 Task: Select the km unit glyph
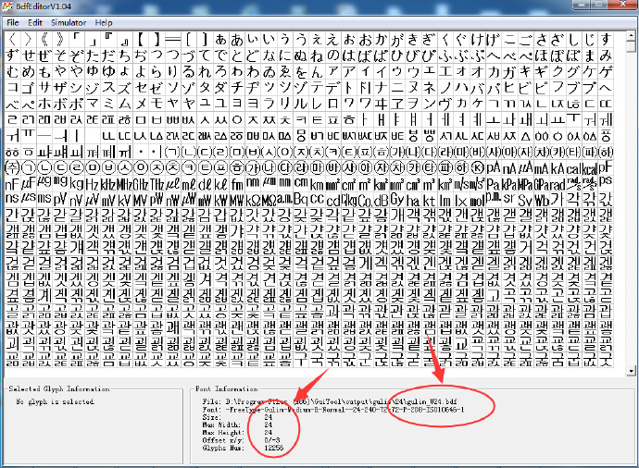point(316,184)
